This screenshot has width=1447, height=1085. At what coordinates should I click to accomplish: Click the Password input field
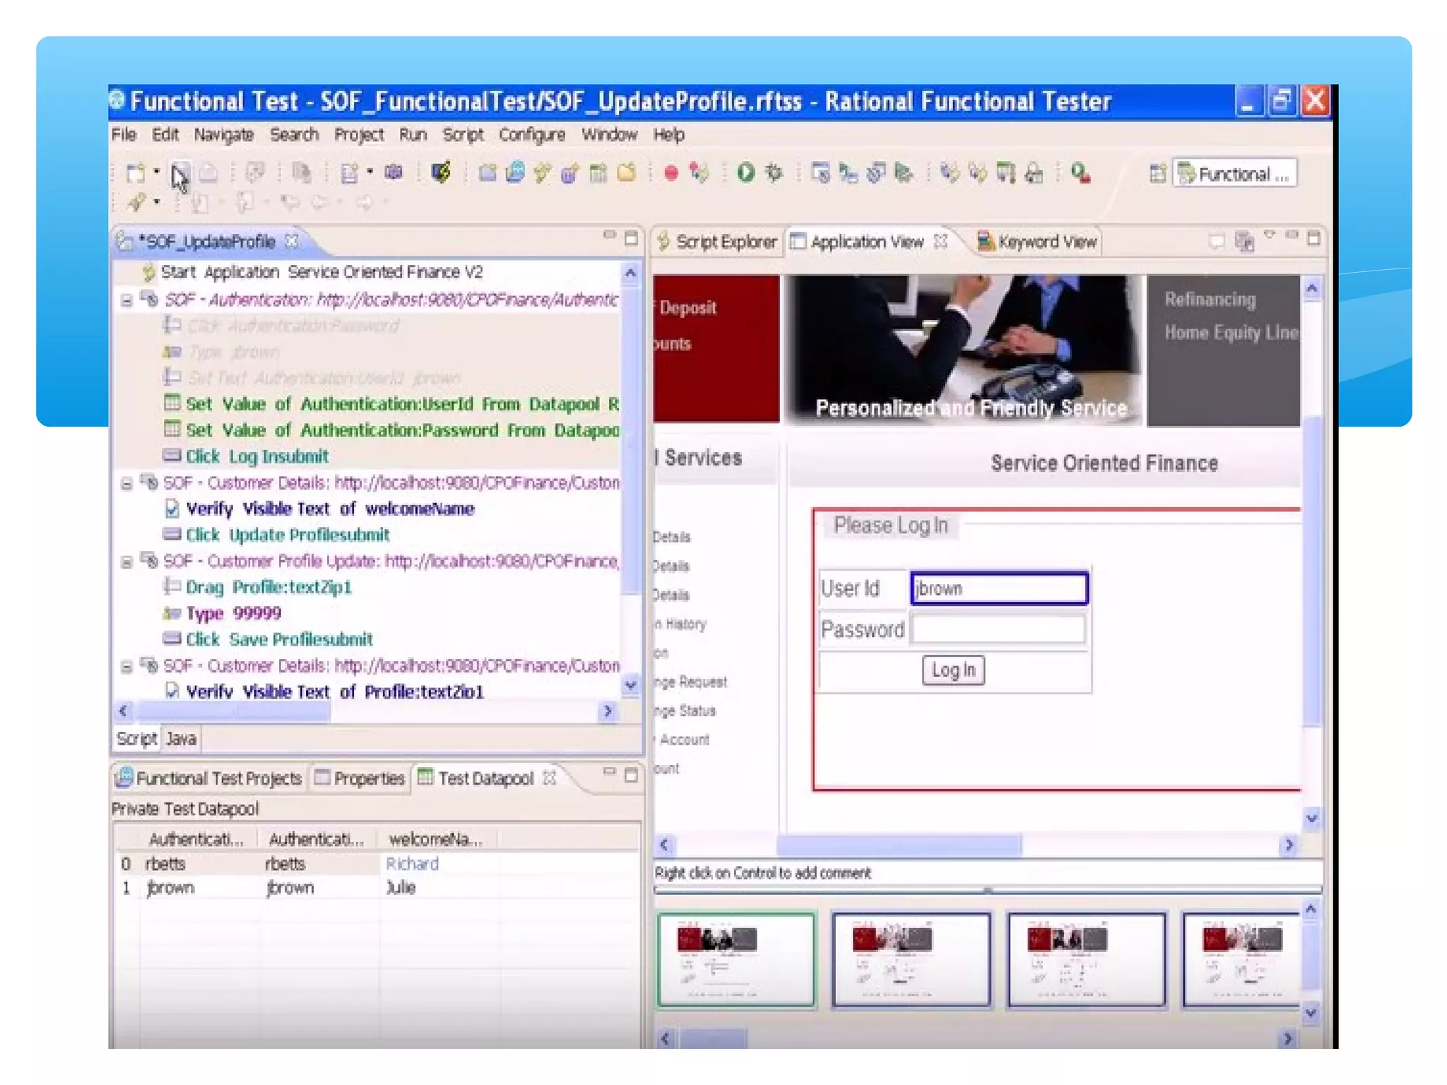click(998, 629)
